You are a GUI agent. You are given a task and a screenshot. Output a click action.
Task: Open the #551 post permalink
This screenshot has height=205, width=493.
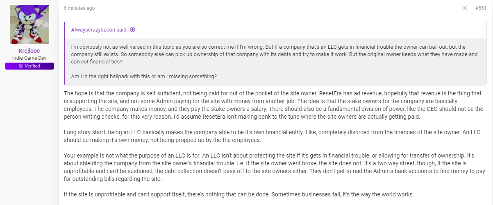[481, 8]
